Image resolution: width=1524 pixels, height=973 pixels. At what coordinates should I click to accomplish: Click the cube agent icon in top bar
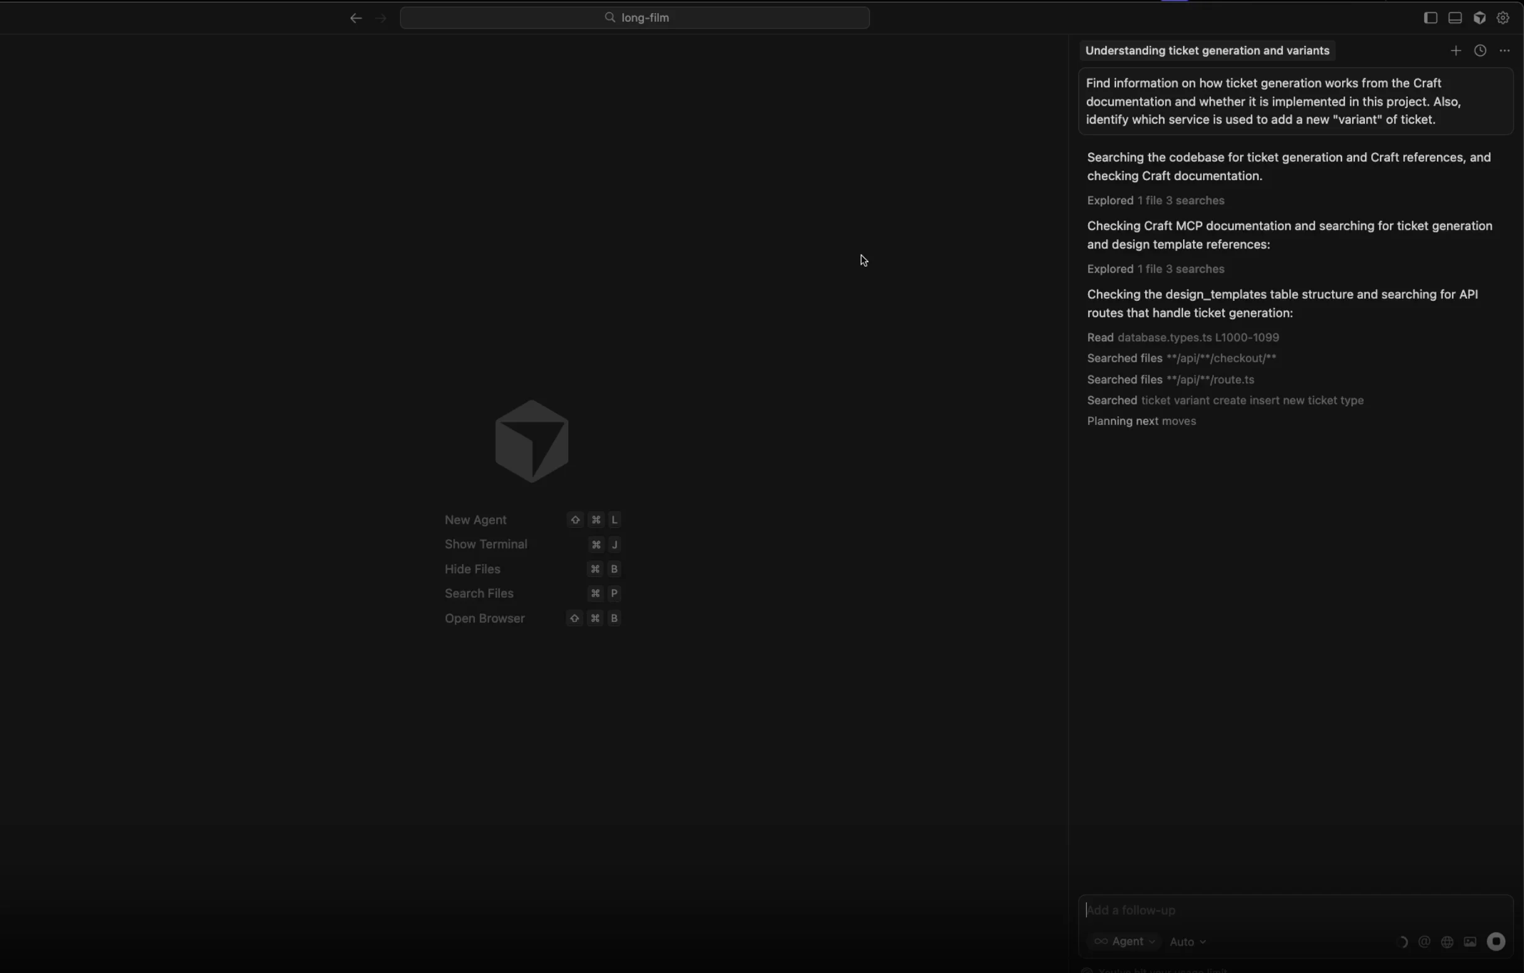point(1479,18)
